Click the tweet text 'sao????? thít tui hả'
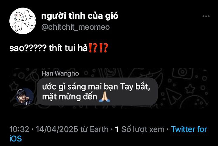The height and width of the screenshot is (146, 218). point(48,48)
